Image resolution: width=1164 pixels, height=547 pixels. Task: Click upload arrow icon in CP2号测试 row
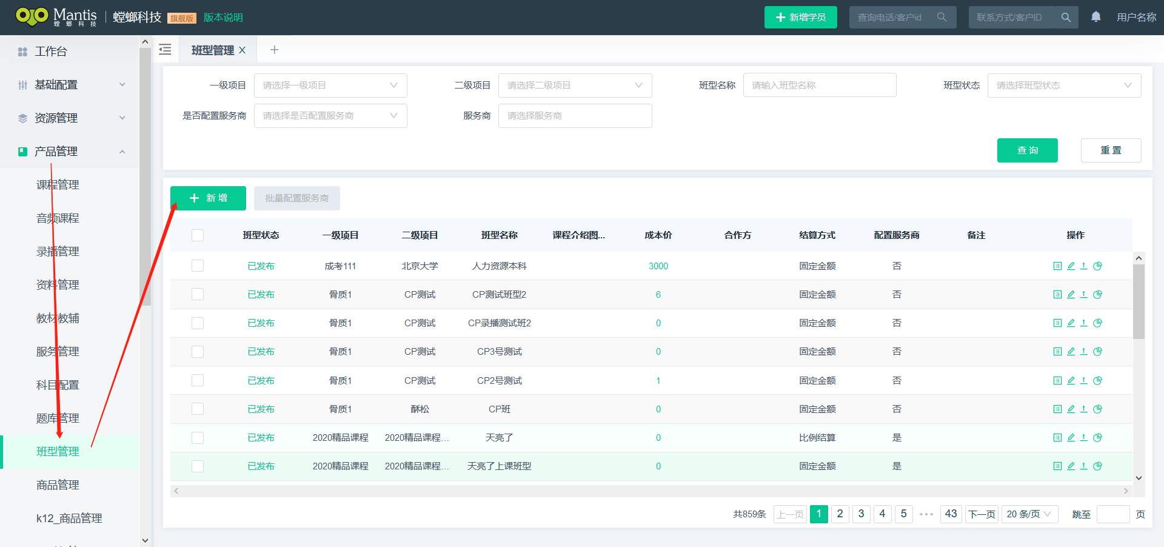(x=1084, y=381)
